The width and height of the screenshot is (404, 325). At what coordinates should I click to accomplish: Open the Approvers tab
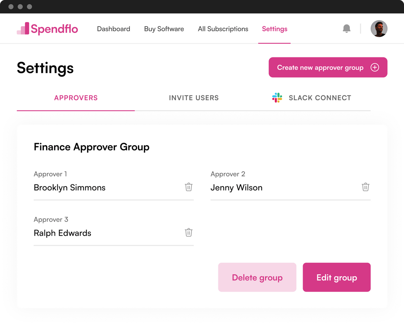pyautogui.click(x=76, y=98)
